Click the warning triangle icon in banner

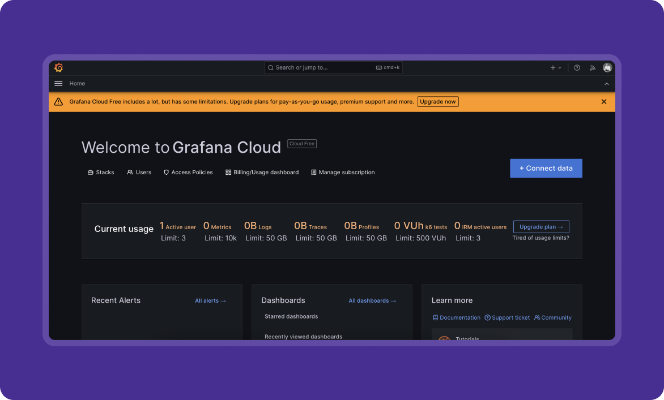58,102
